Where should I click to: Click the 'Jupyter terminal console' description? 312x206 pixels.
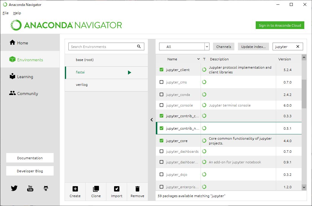click(x=230, y=105)
